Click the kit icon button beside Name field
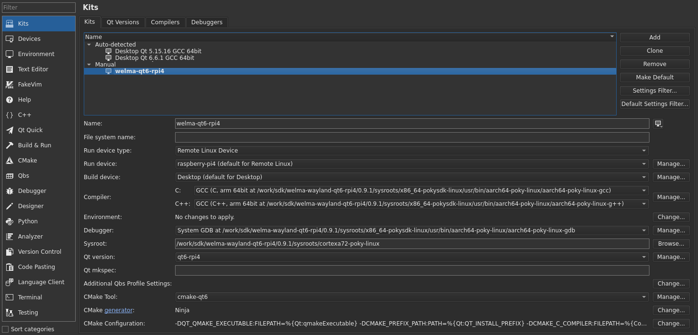Viewport: 698px width, 335px height. [x=658, y=124]
